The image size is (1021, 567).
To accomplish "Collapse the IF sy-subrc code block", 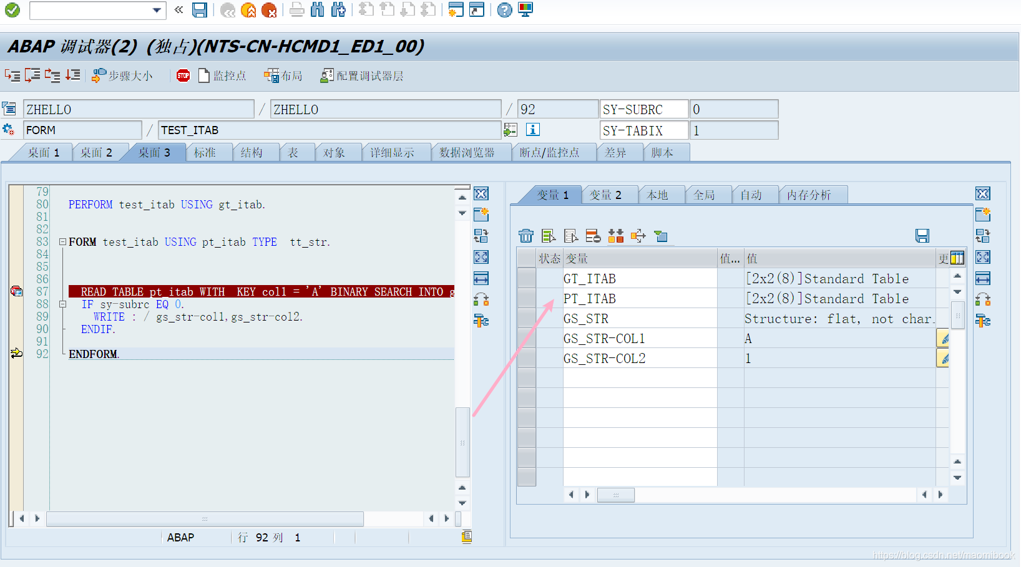I will [62, 304].
